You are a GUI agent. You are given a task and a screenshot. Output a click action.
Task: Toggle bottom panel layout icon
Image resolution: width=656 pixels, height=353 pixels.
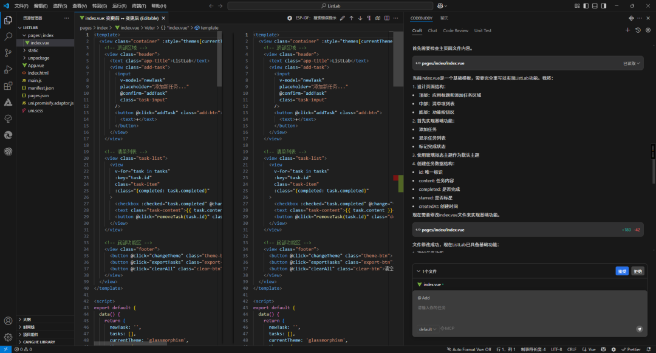point(595,6)
